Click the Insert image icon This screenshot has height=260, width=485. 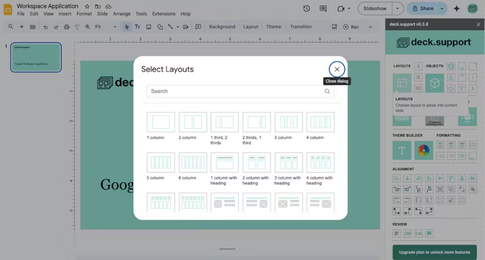point(149,27)
